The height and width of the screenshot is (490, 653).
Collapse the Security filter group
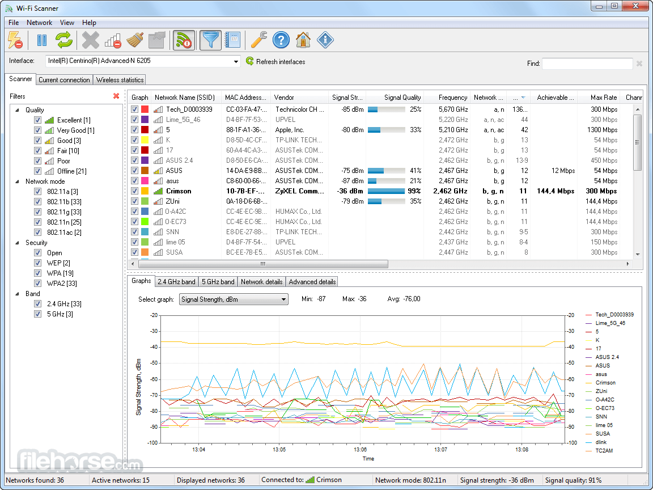pyautogui.click(x=18, y=243)
